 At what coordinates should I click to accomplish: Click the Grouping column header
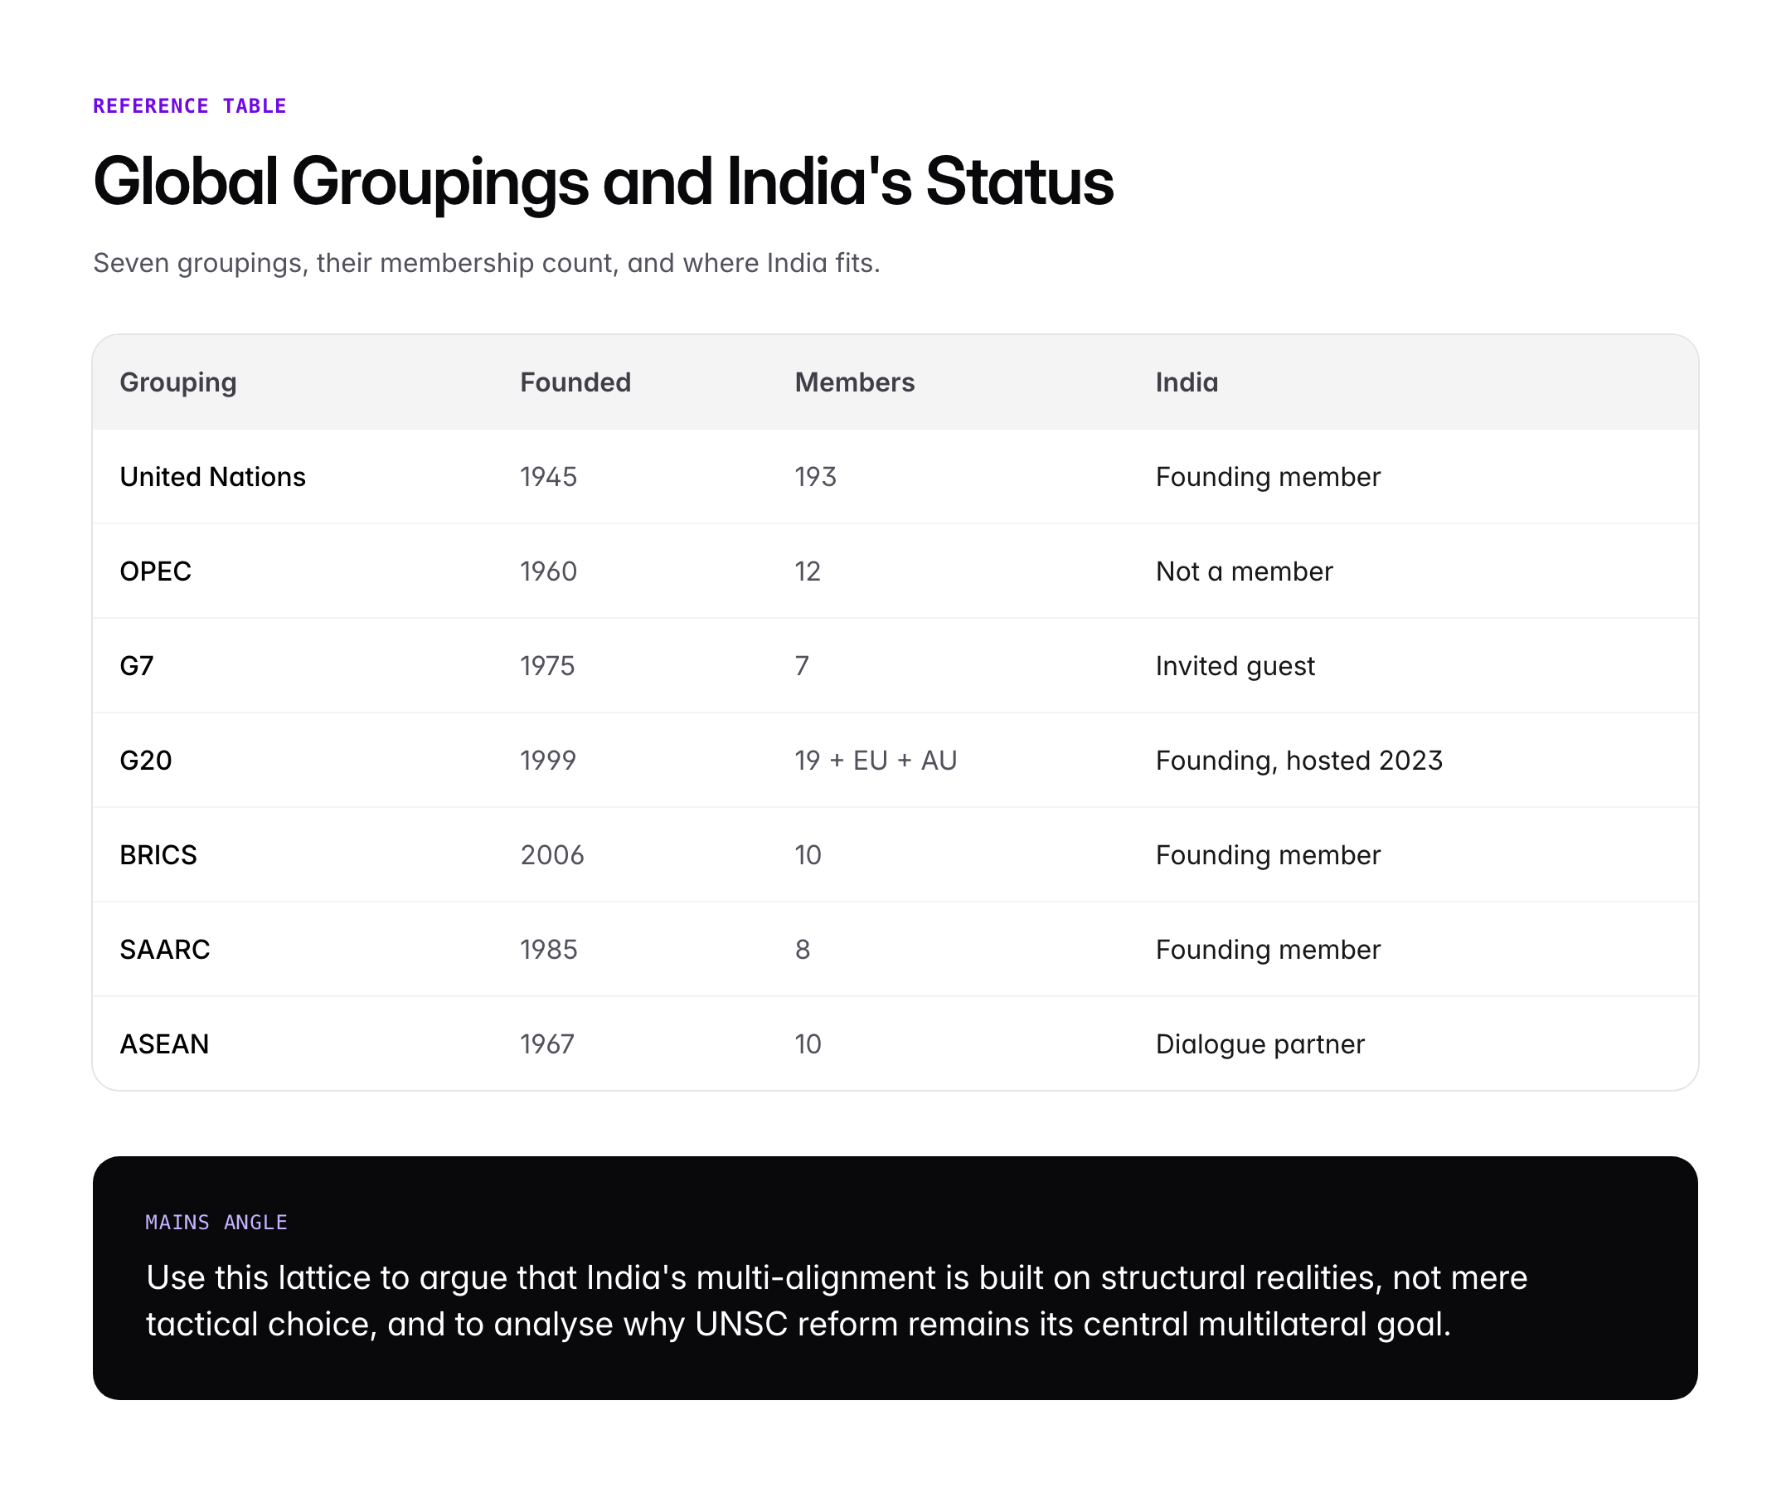pos(178,382)
